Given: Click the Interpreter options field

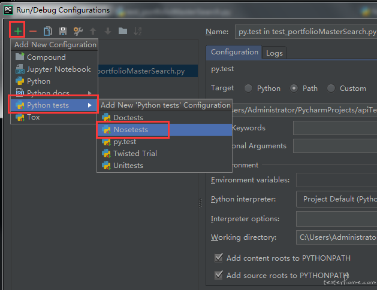Looking at the screenshot, I should [x=337, y=219].
